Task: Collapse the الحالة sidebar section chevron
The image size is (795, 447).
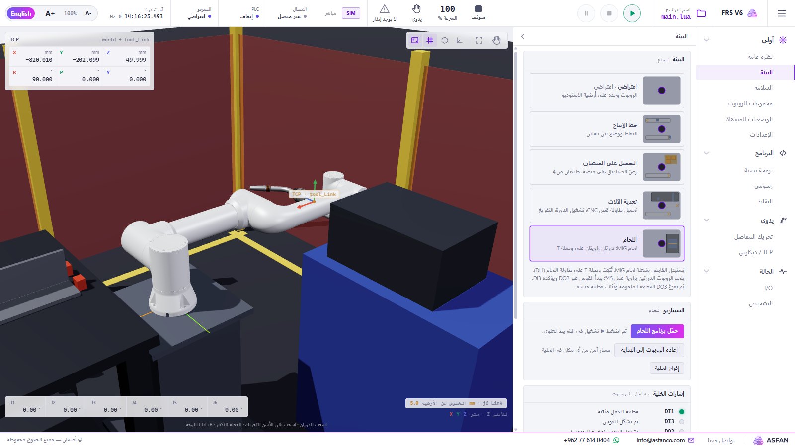Action: click(x=706, y=271)
